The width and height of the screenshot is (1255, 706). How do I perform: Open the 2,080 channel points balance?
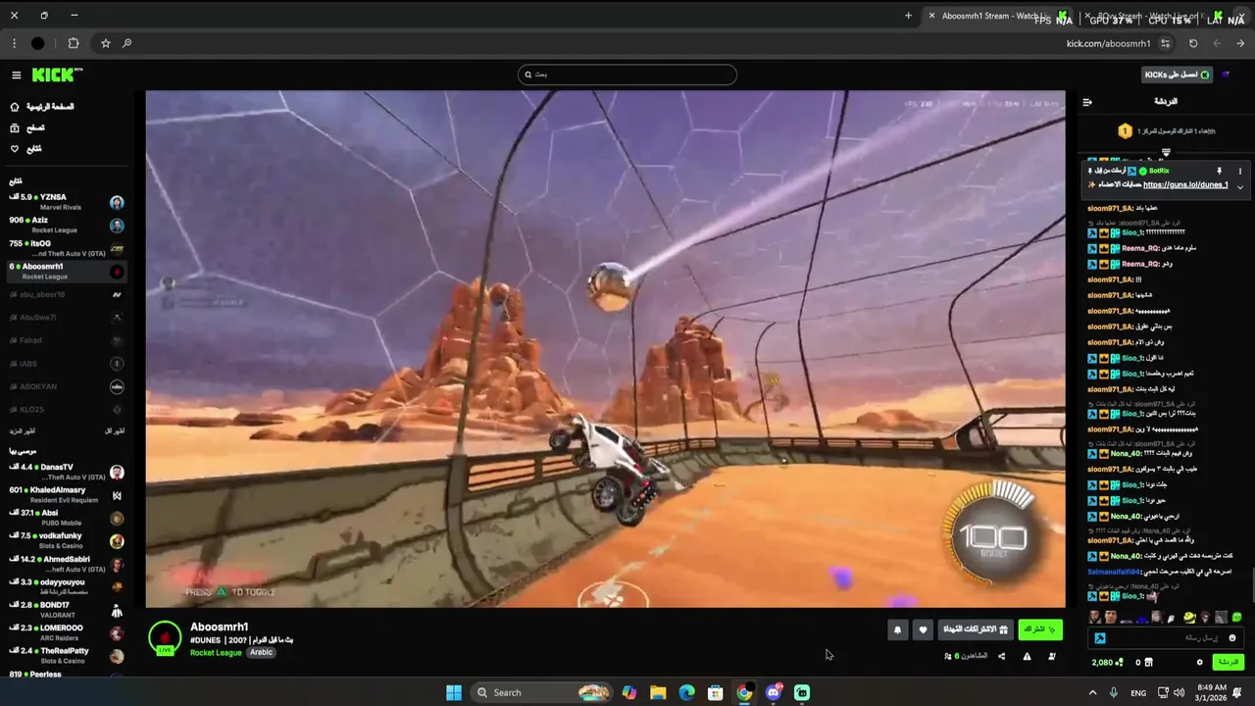1107,663
